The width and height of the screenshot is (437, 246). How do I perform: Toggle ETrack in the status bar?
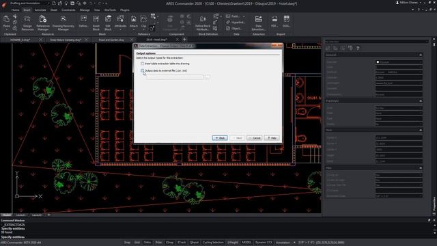click(182, 243)
